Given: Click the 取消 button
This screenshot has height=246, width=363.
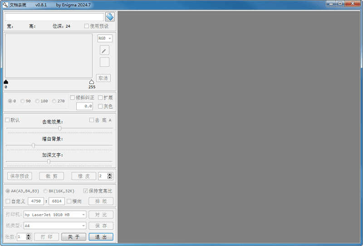Looking at the screenshot, I should click(x=103, y=78).
